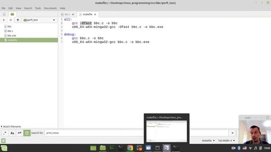The height and width of the screenshot is (152, 271).
Task: Click the 'debug:' target on line 5
Action: (x=70, y=35)
